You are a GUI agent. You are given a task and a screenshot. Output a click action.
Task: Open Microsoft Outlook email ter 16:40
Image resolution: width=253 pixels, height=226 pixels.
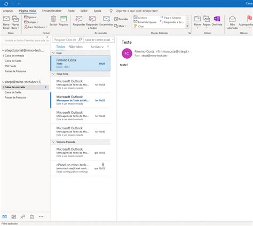[81, 131]
